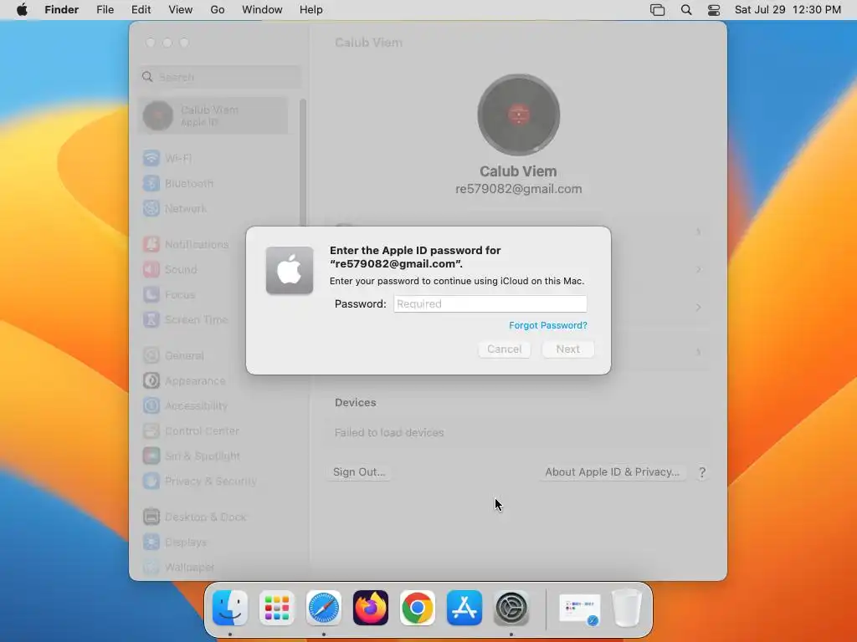Click the Sign Out... button
857x642 pixels.
pyautogui.click(x=359, y=472)
